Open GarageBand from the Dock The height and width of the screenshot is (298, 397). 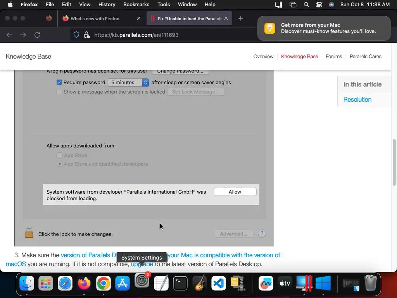tap(200, 283)
